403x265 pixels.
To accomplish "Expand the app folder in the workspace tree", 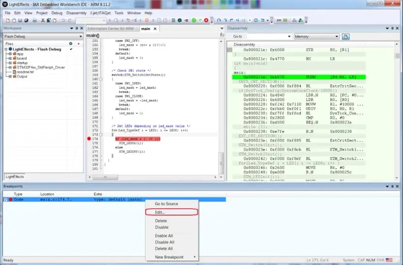I will coord(10,54).
